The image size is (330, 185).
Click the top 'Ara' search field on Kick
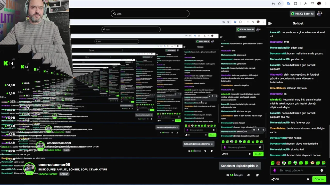(x=150, y=14)
